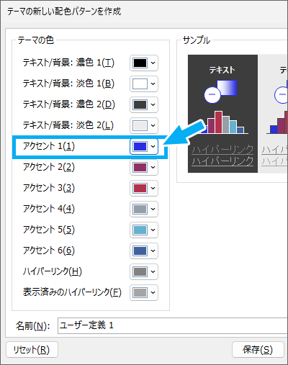The image size is (288, 365).
Task: Open the アクセント 3(3) red color dropdown
Action: [144, 188]
